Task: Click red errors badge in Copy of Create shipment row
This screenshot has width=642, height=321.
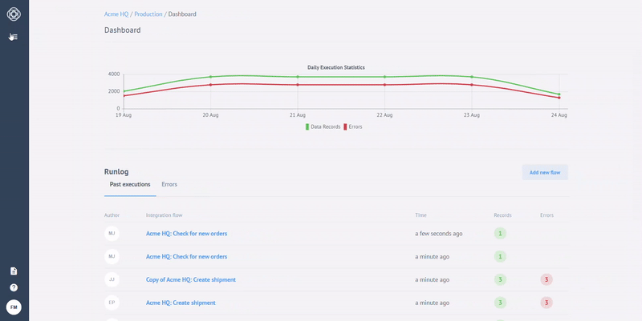Action: [547, 279]
